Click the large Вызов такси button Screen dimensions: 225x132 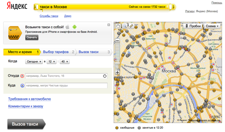coord(26,124)
